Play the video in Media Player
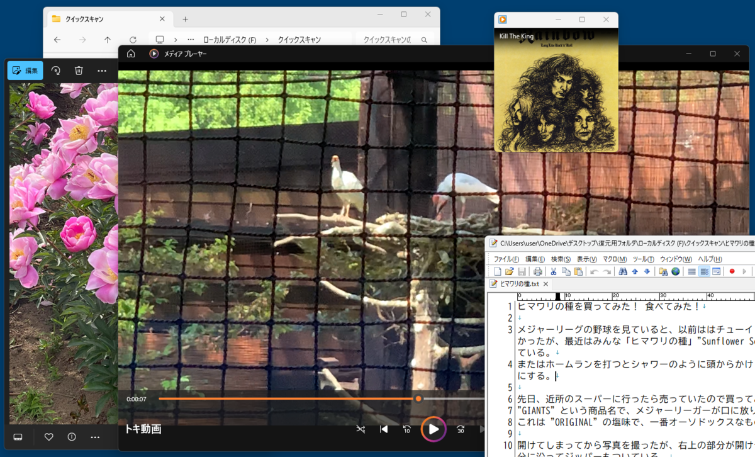 coord(433,429)
